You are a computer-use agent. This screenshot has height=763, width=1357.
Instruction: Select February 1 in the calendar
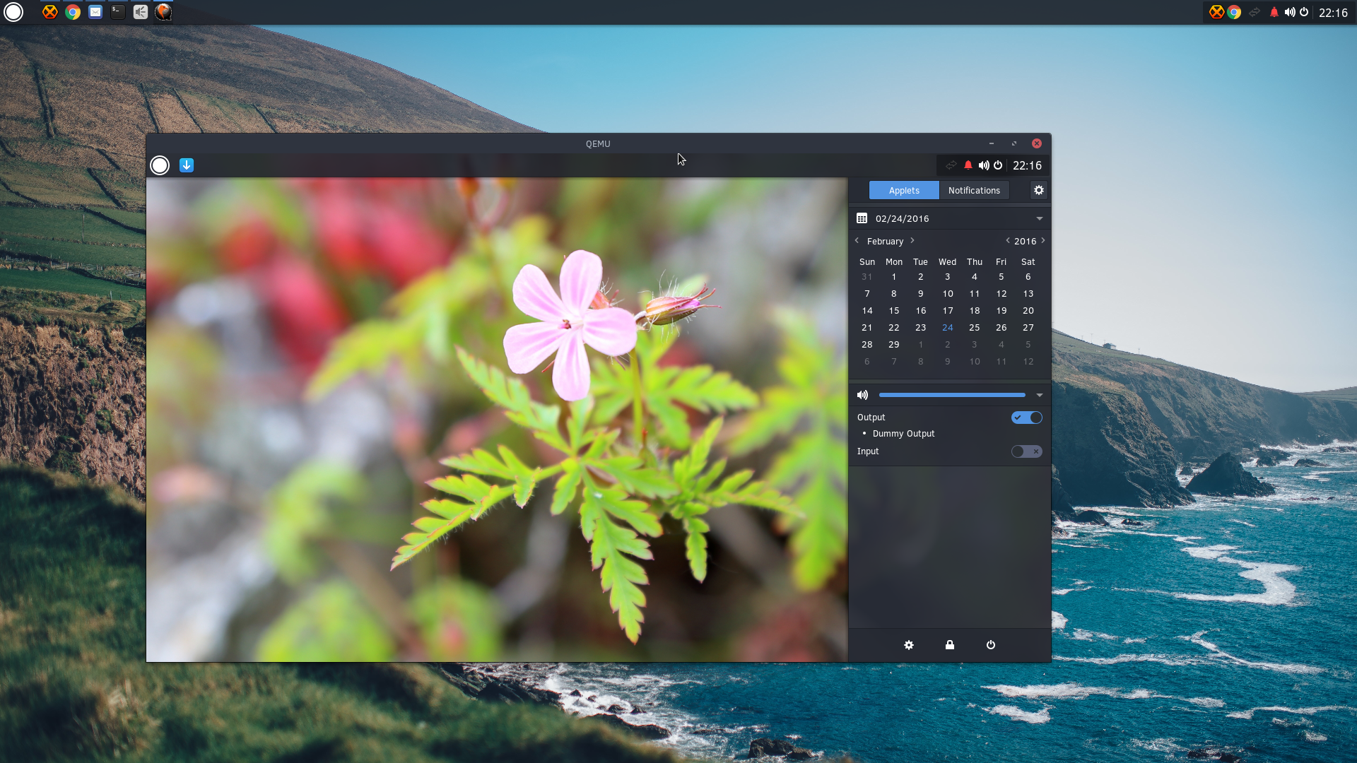[894, 277]
